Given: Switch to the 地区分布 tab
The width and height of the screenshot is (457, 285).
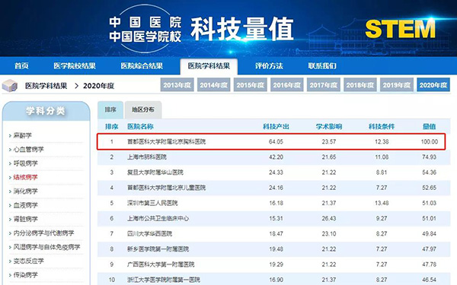Looking at the screenshot, I should point(143,109).
